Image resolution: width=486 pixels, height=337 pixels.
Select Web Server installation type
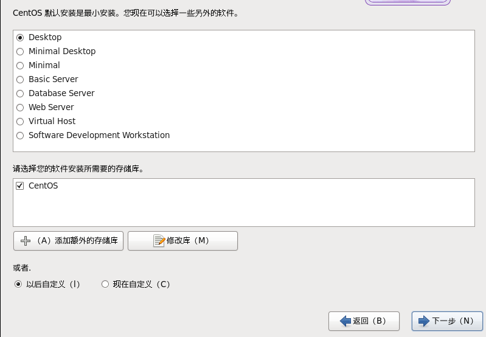pos(20,107)
